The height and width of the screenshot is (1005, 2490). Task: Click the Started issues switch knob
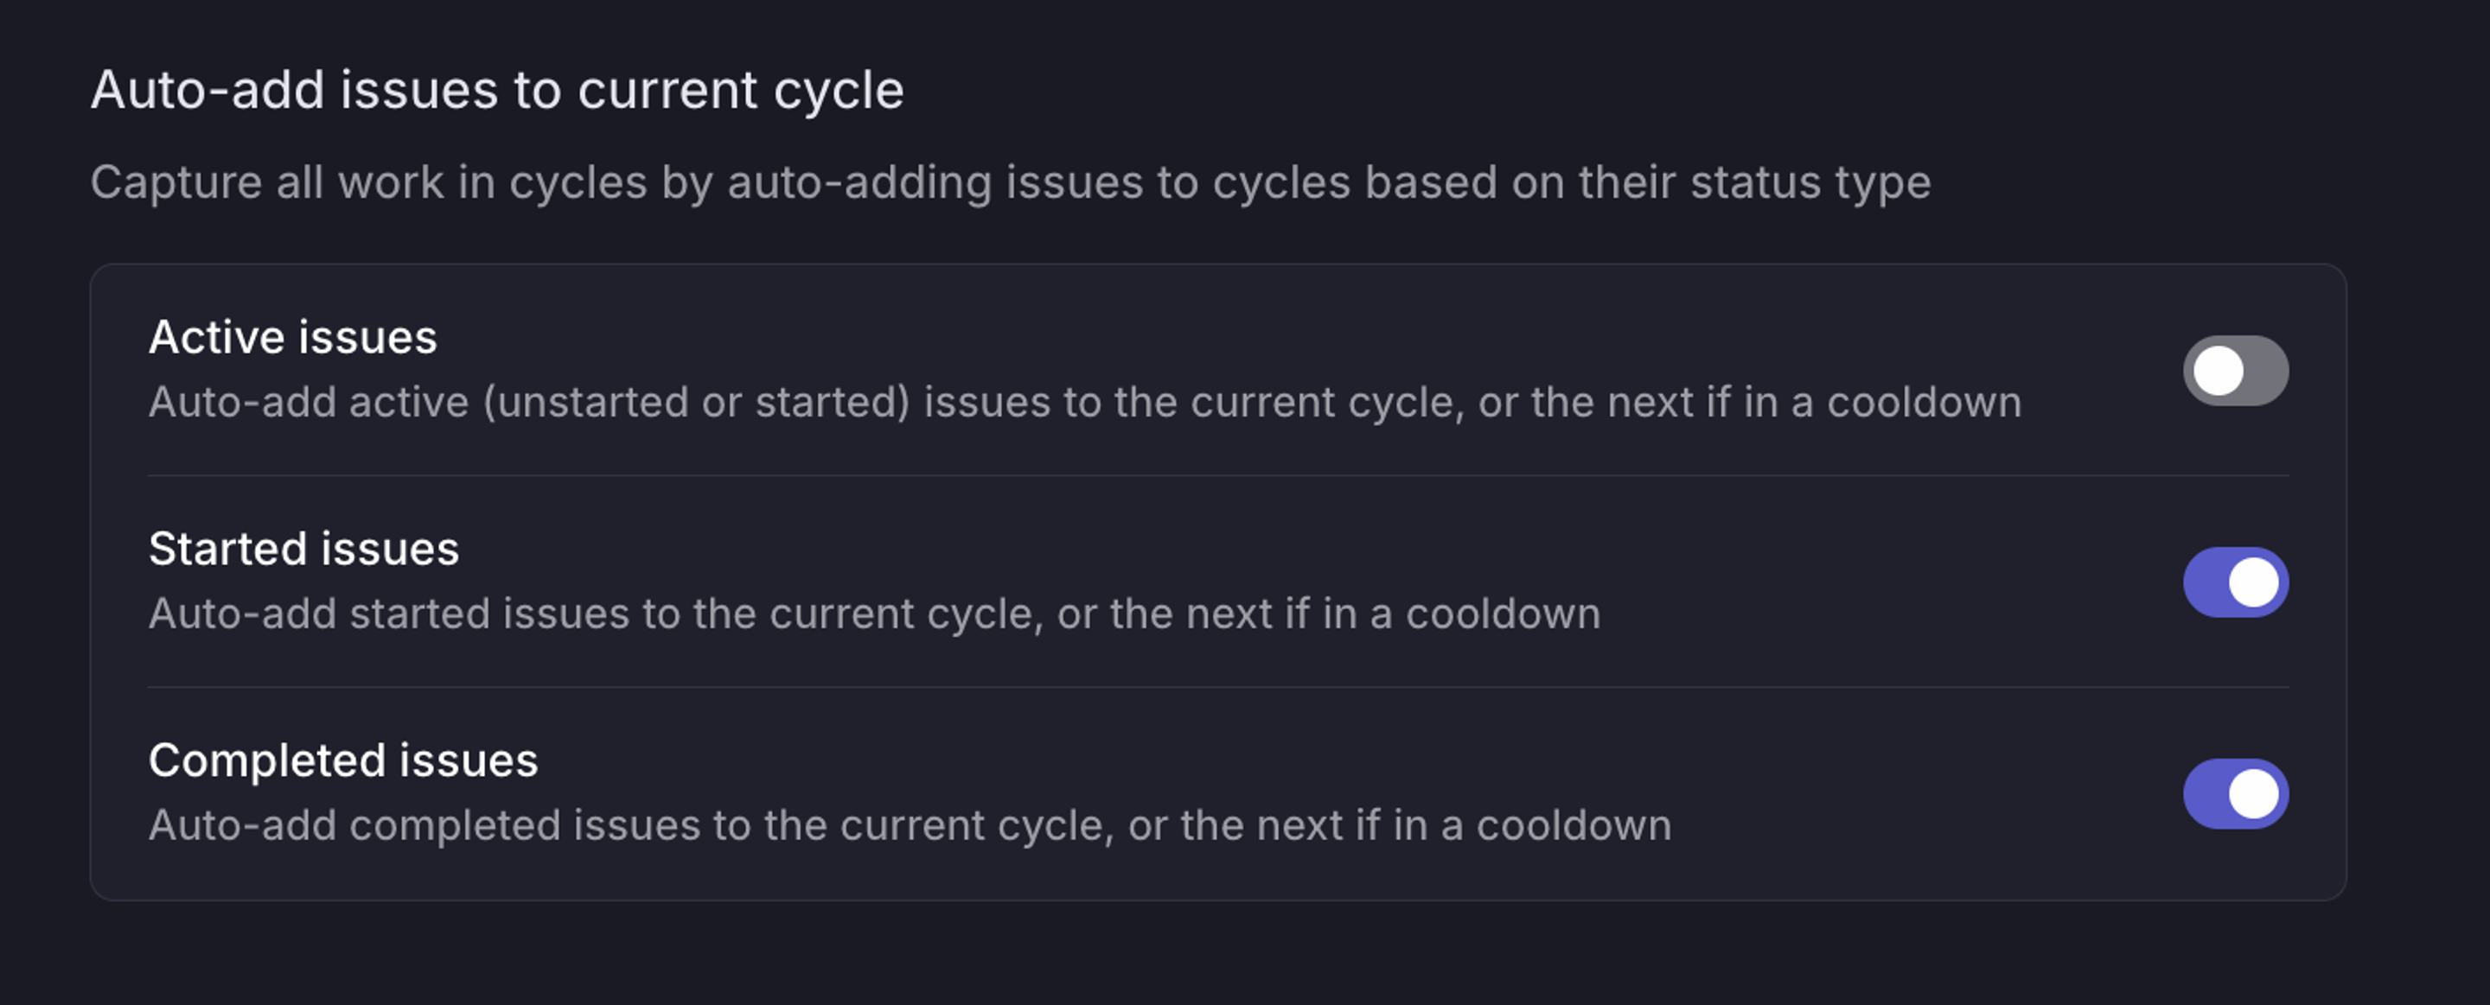coord(2256,581)
